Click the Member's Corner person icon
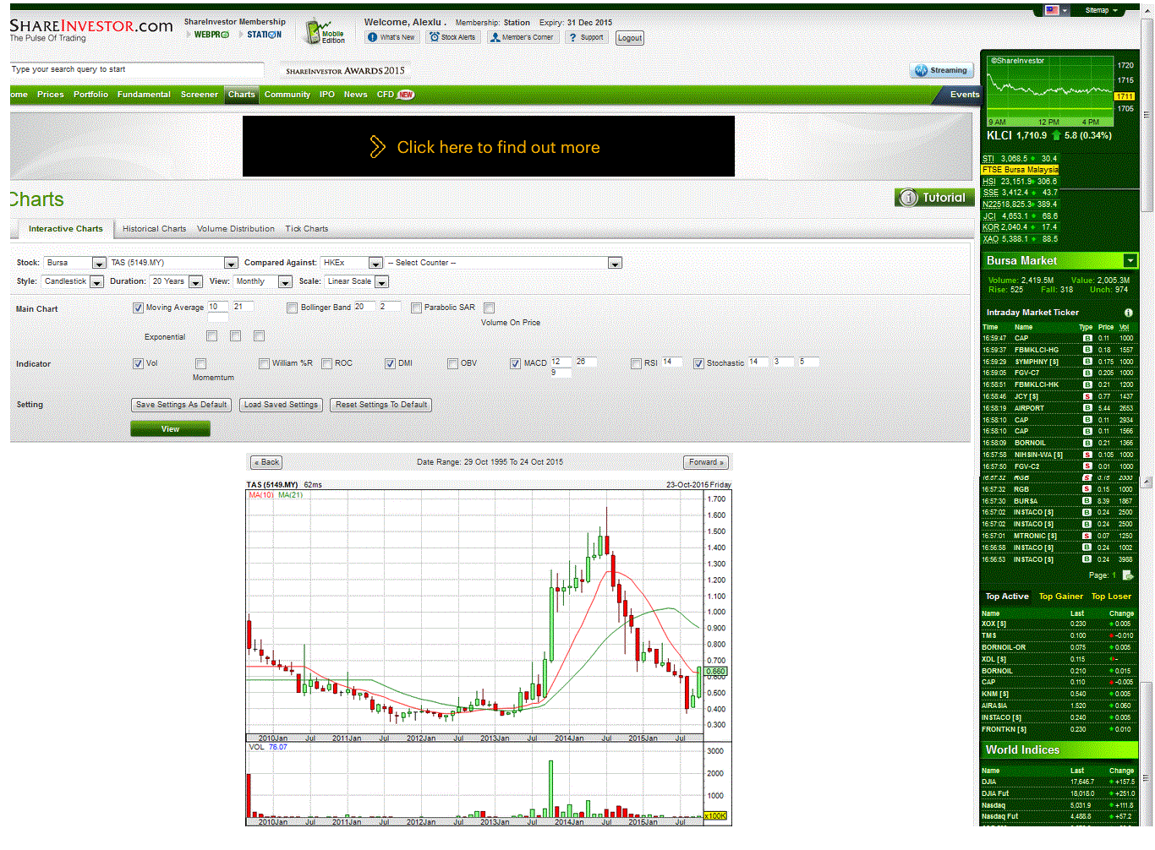Image resolution: width=1155 pixels, height=850 pixels. (497, 36)
